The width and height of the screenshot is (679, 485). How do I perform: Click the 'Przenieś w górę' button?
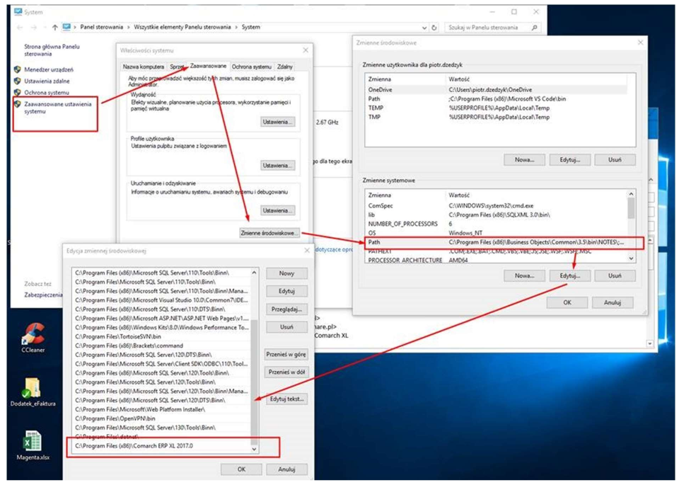(x=286, y=355)
